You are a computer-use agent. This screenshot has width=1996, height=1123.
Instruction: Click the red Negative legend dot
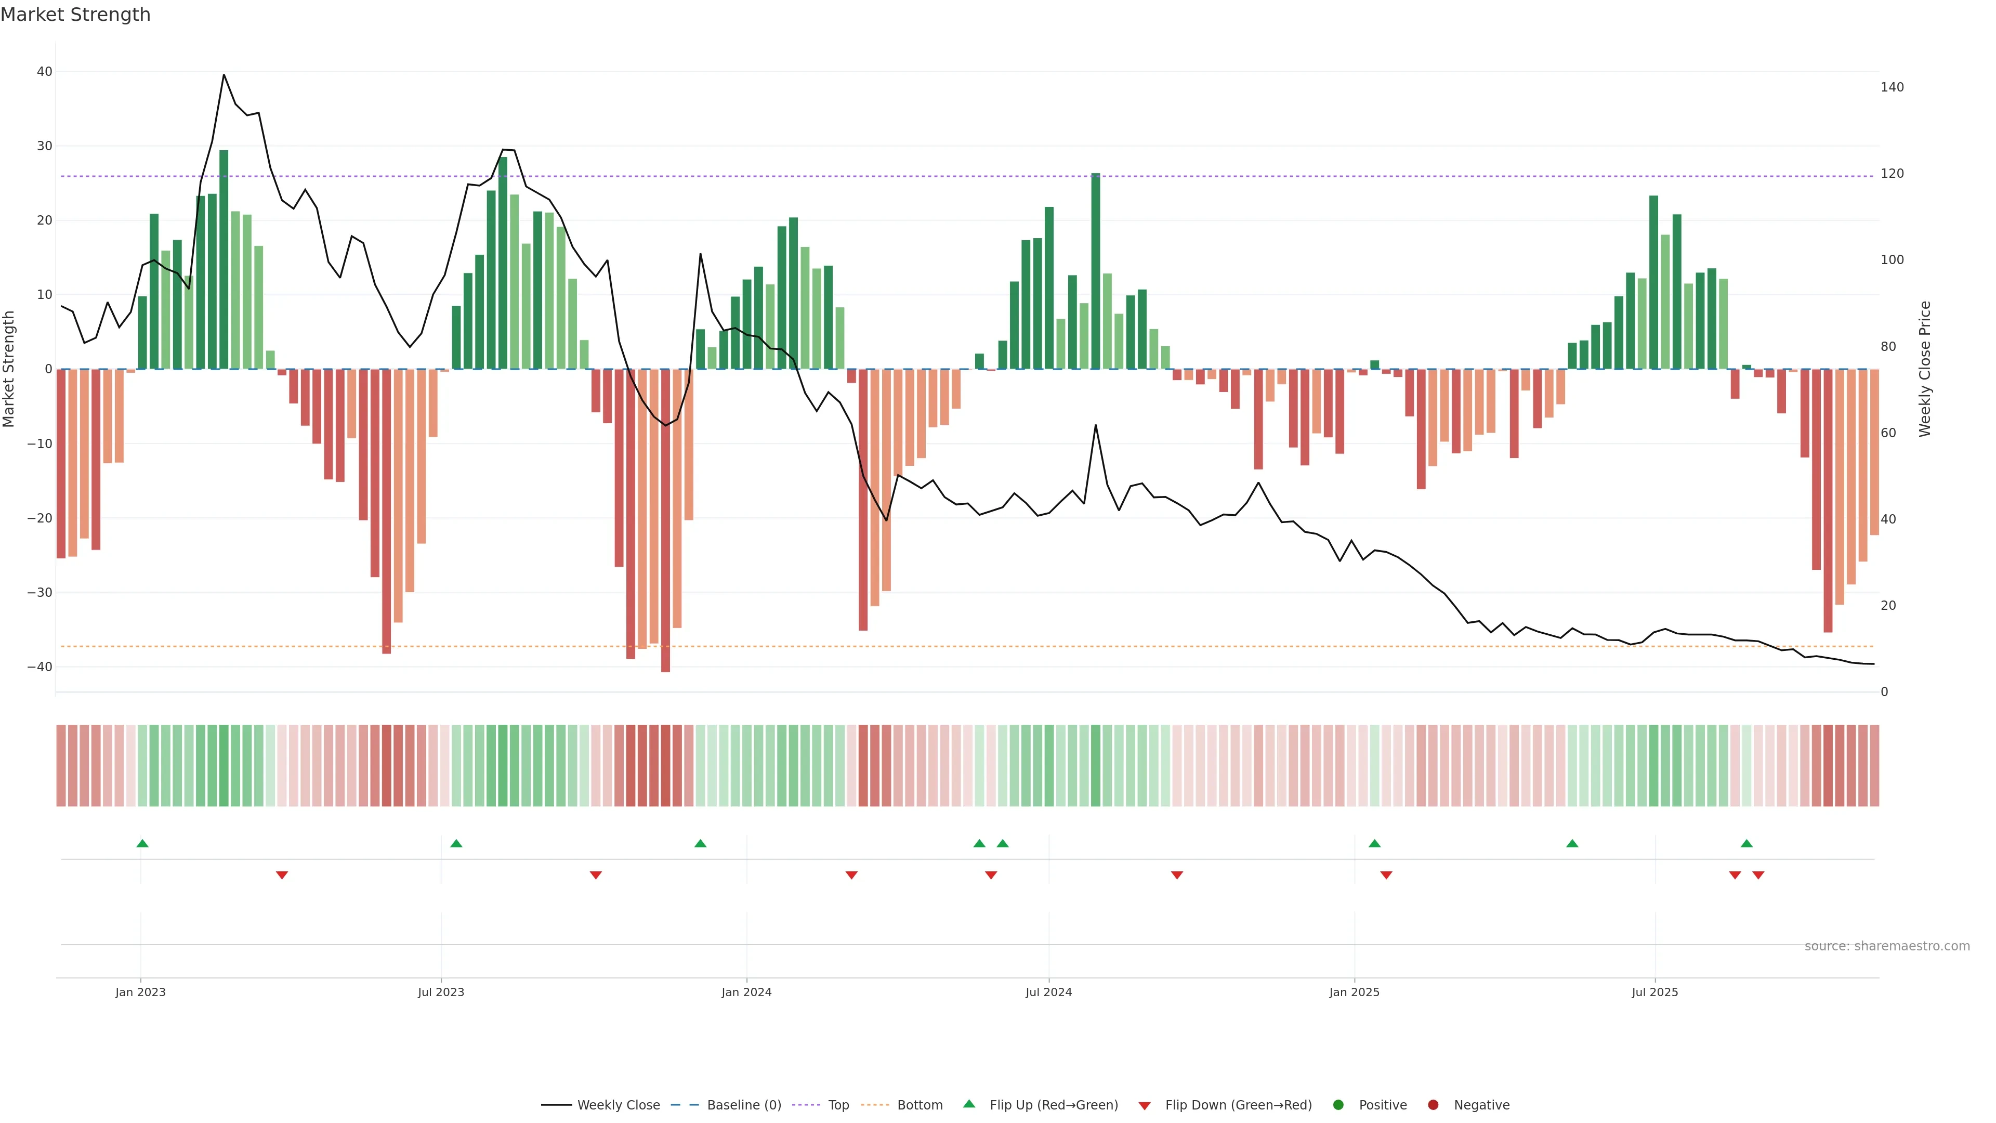click(x=1433, y=1105)
